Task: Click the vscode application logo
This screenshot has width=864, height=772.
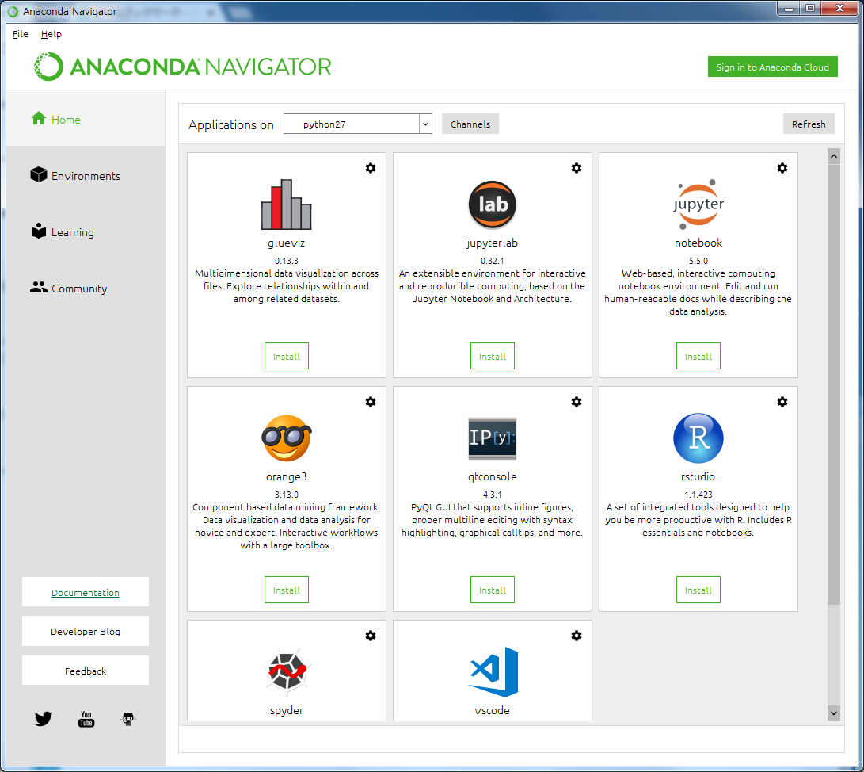Action: coord(493,672)
